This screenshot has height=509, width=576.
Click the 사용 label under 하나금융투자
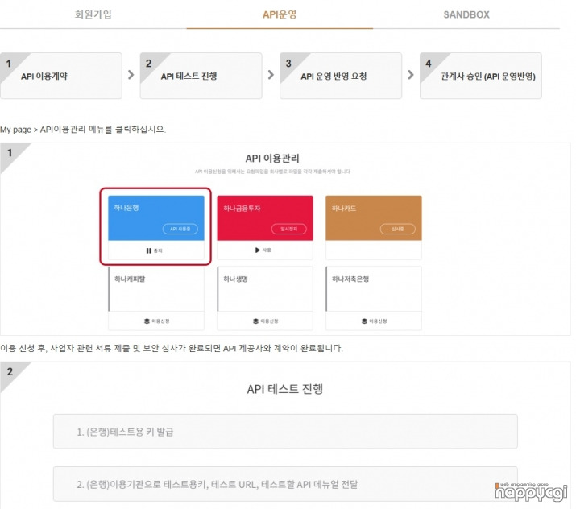click(267, 250)
